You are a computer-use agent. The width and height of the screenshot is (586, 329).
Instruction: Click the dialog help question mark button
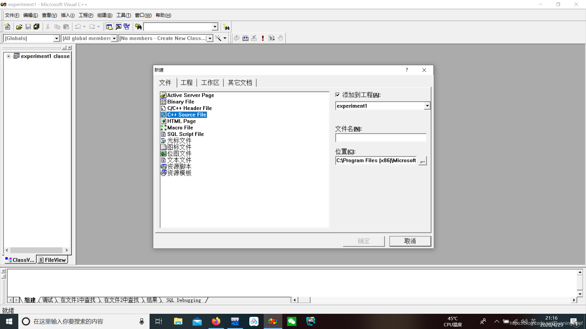tap(407, 70)
